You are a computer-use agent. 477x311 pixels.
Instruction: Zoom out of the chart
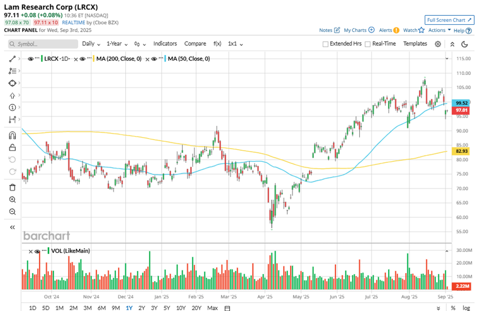pyautogui.click(x=12, y=212)
